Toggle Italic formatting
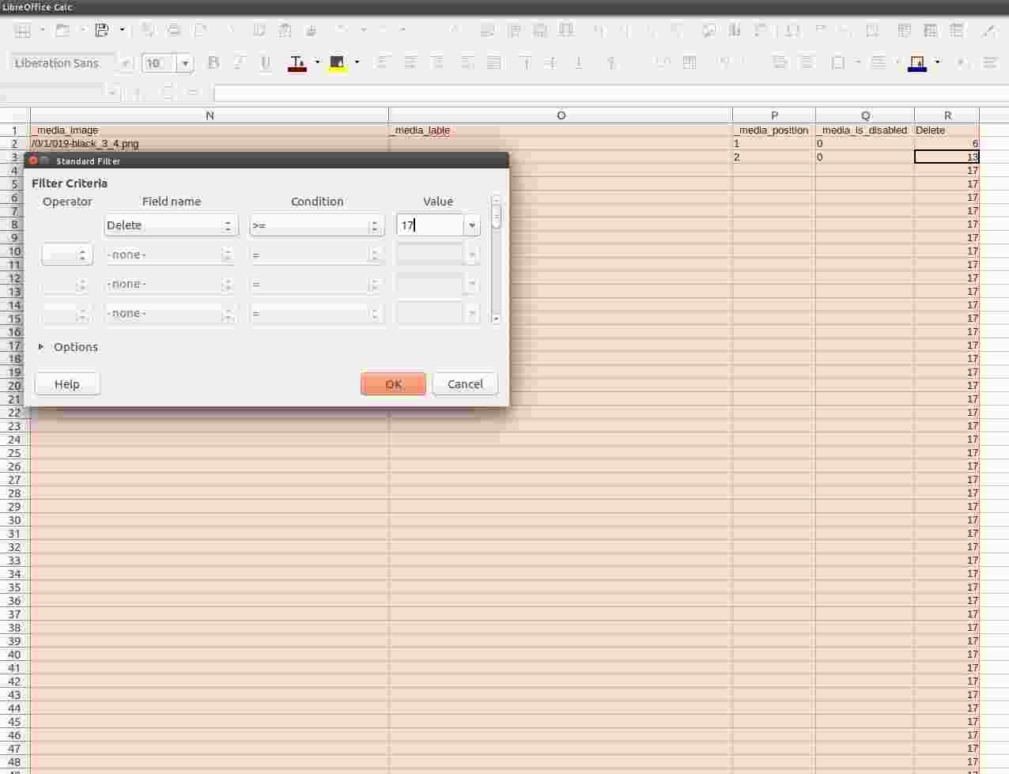1009x774 pixels. (239, 62)
